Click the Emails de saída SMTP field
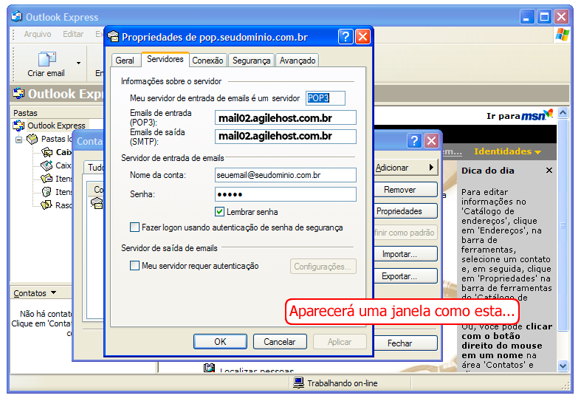This screenshot has width=581, height=401. coord(286,137)
